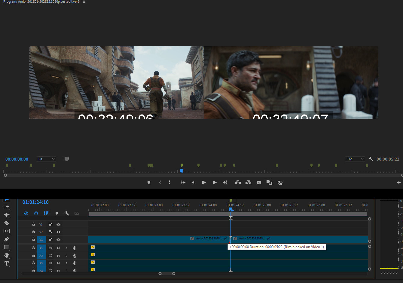Viewport: 403px width, 283px height.
Task: Toggle track lock on V3
Action: coord(34,224)
